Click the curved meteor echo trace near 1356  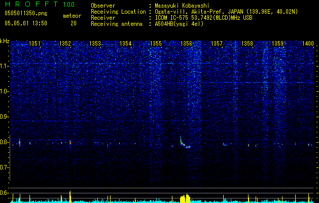tap(185, 142)
